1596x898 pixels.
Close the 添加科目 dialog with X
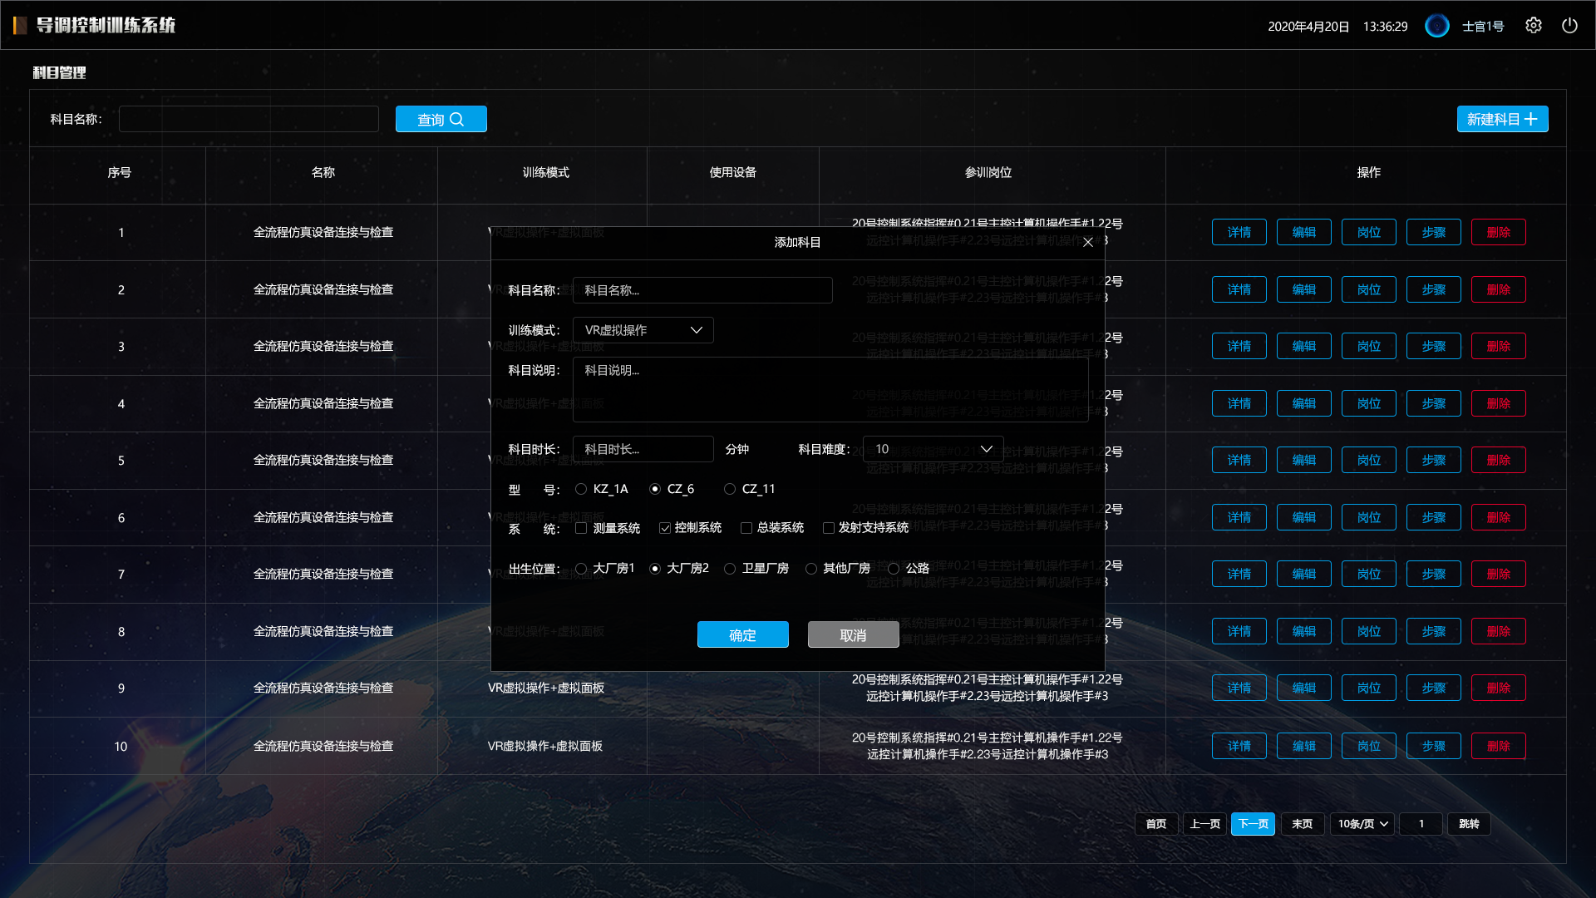point(1088,242)
